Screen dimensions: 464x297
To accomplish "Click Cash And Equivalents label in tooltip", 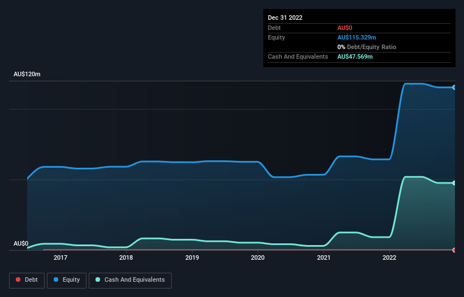I will [x=298, y=56].
